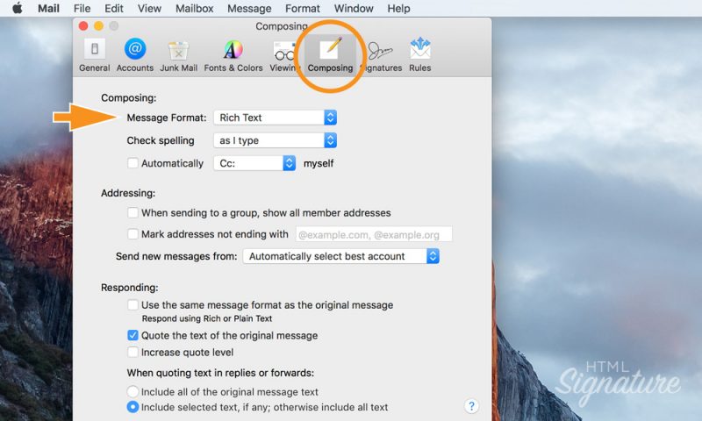The image size is (702, 421).
Task: Click the help question mark button
Action: click(x=471, y=406)
